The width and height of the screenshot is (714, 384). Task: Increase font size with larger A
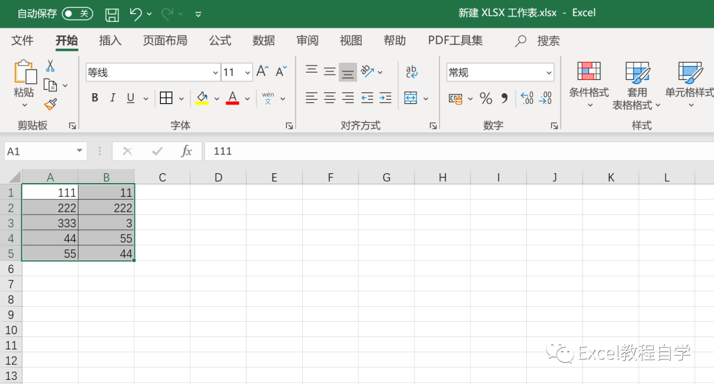coord(262,71)
